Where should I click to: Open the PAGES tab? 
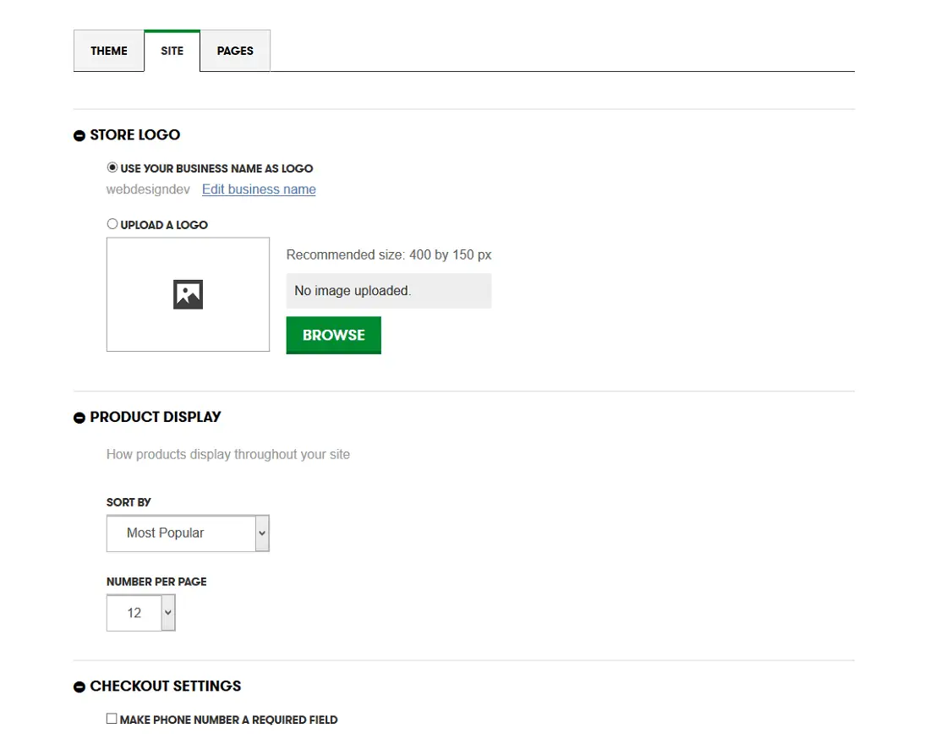tap(235, 51)
